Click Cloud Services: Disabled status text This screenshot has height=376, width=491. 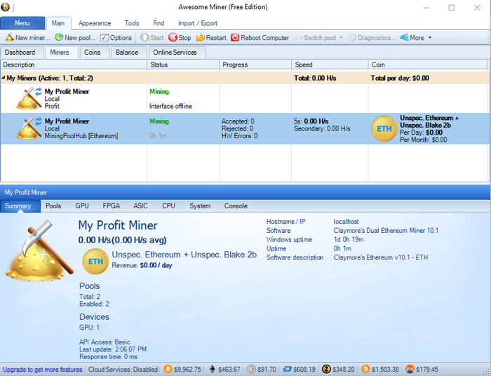123,369
